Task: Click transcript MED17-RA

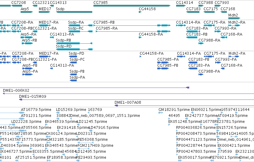Action: coord(45,25)
